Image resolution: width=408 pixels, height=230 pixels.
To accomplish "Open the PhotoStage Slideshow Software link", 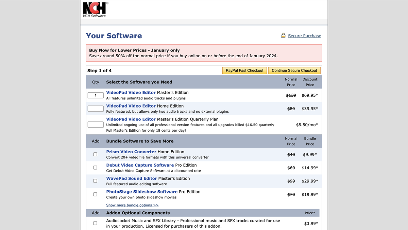I will (x=142, y=192).
